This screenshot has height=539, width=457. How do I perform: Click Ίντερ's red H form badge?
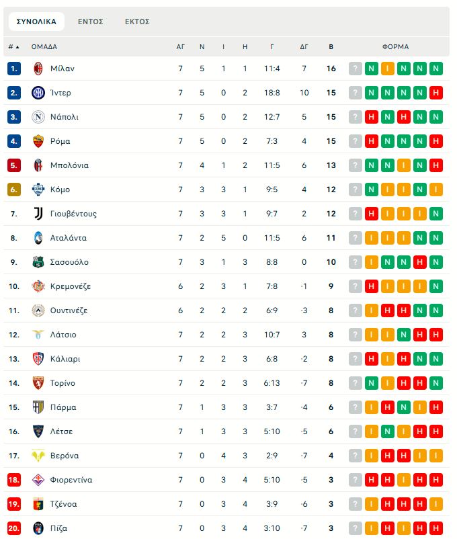tap(436, 93)
